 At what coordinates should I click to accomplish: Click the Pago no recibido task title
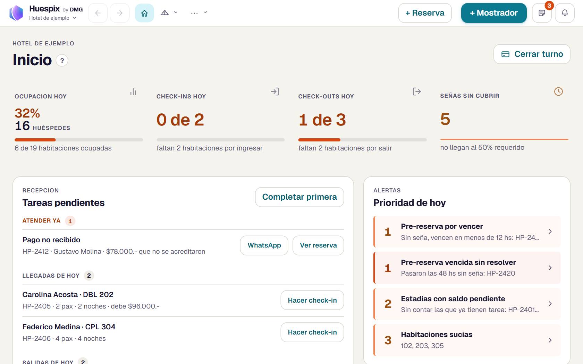pyautogui.click(x=51, y=240)
